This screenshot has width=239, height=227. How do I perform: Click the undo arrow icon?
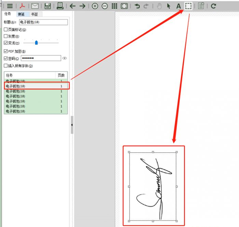pos(137,6)
